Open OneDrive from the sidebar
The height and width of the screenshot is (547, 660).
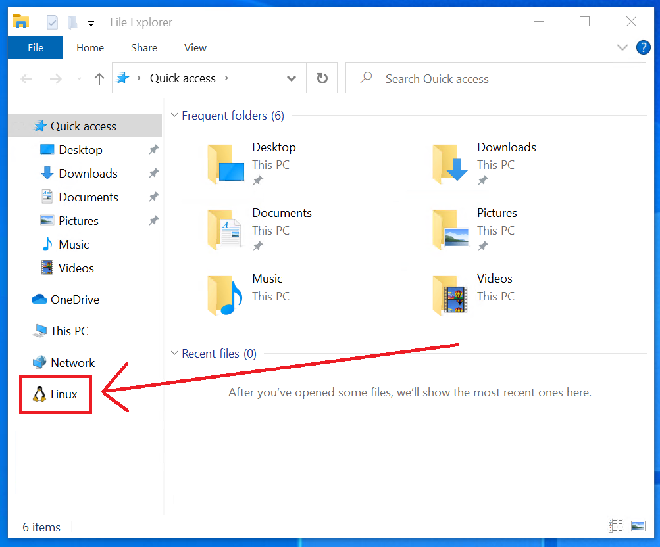73,299
